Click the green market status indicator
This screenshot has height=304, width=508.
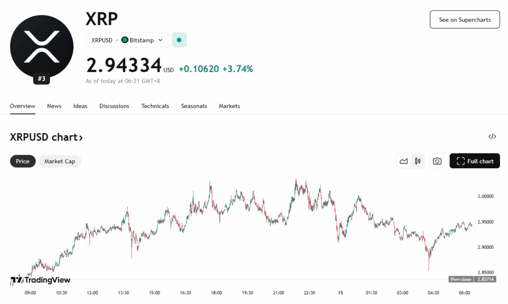(x=179, y=40)
